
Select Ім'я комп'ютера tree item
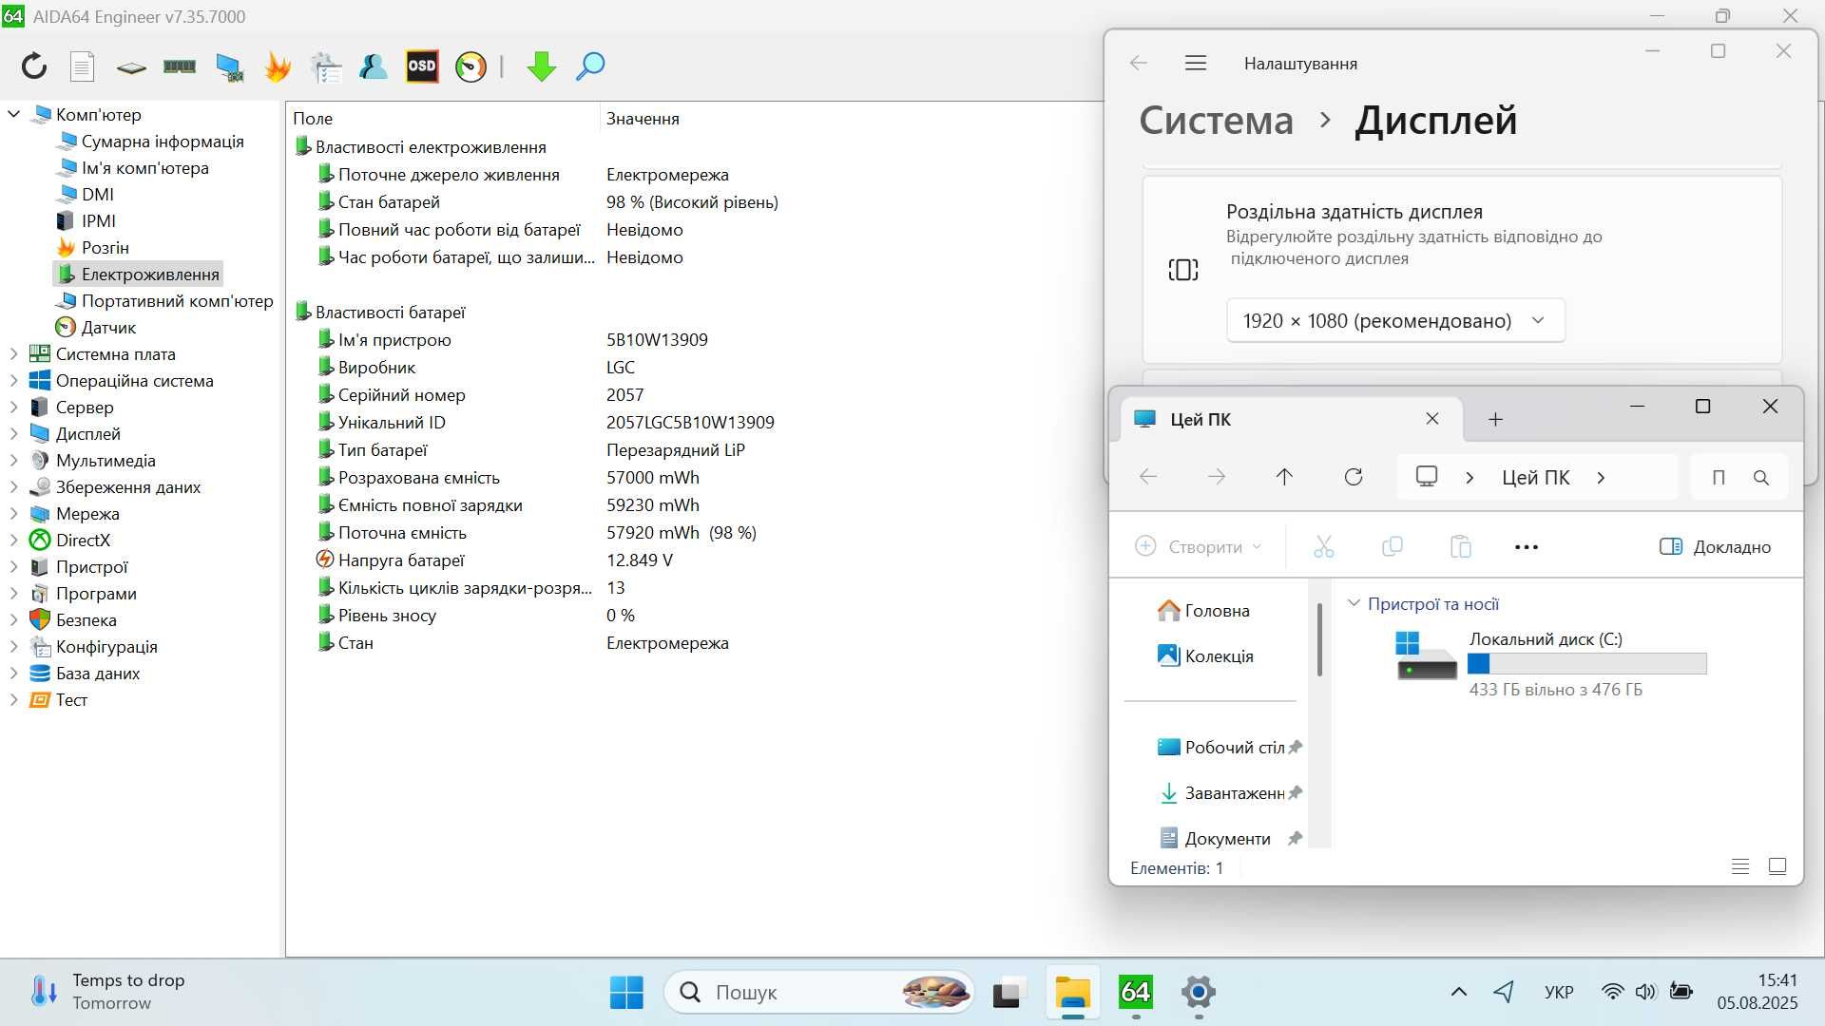(144, 167)
